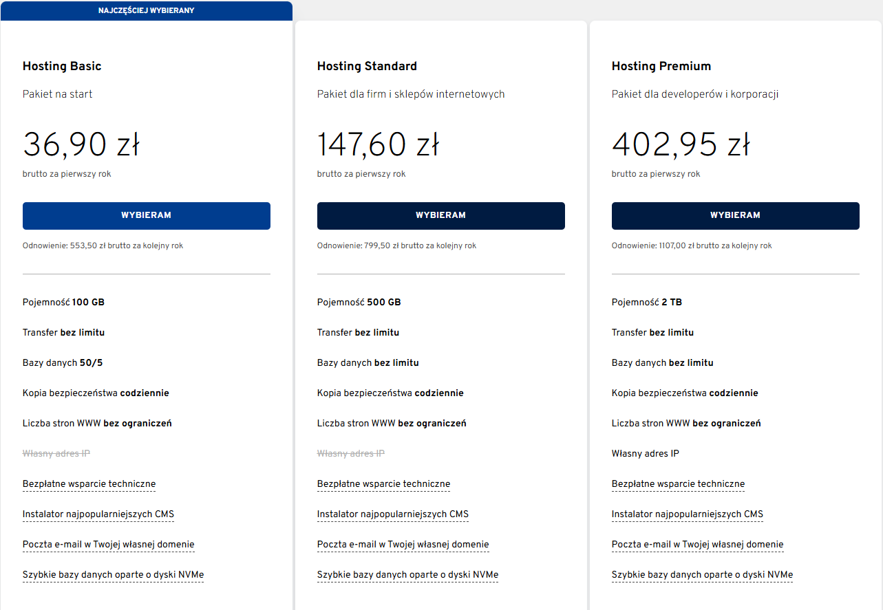Click Szybkie bazy danych NVMe link in Standard
This screenshot has width=883, height=610.
point(407,574)
